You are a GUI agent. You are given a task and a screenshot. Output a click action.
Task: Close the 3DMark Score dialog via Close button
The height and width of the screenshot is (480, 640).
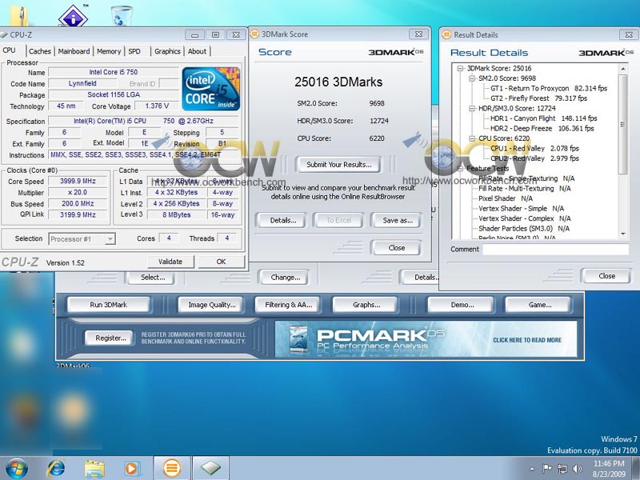397,248
